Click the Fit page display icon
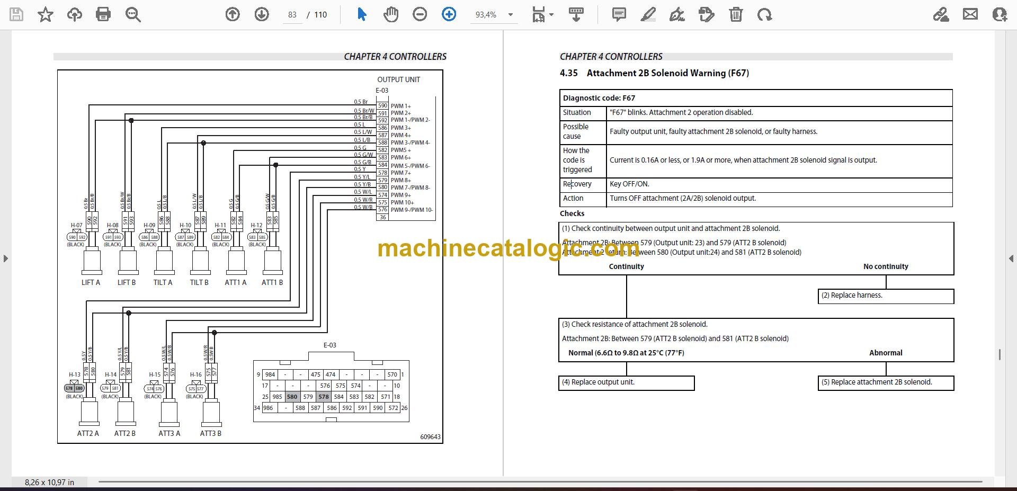This screenshot has height=491, width=1017. click(538, 14)
